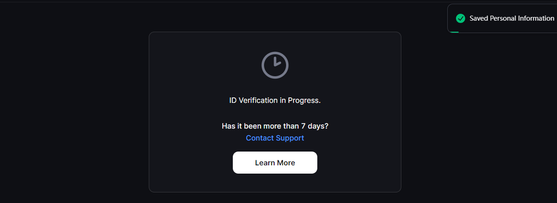Click the circular rim of the clock icon
This screenshot has height=203, width=557.
click(263, 65)
